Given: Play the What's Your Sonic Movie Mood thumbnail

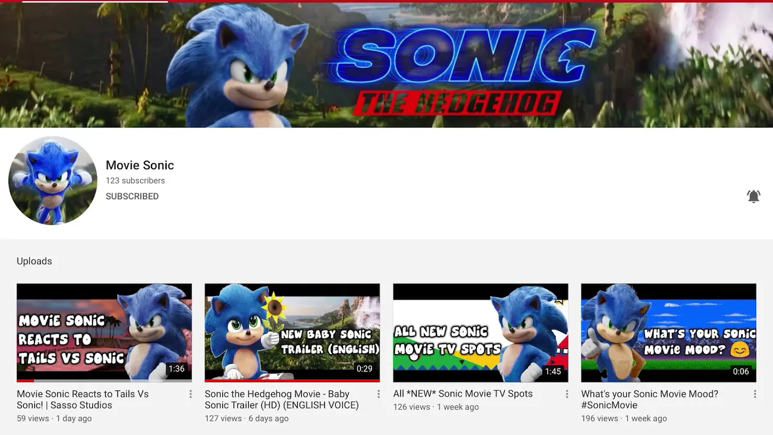Looking at the screenshot, I should point(669,333).
